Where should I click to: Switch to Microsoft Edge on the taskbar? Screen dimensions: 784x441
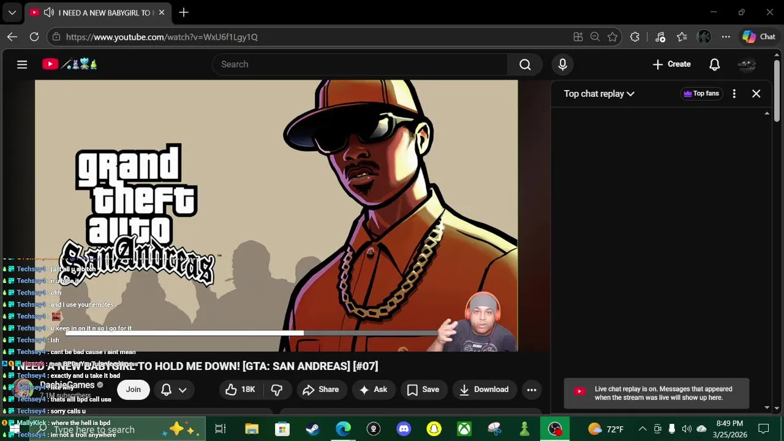click(x=343, y=429)
